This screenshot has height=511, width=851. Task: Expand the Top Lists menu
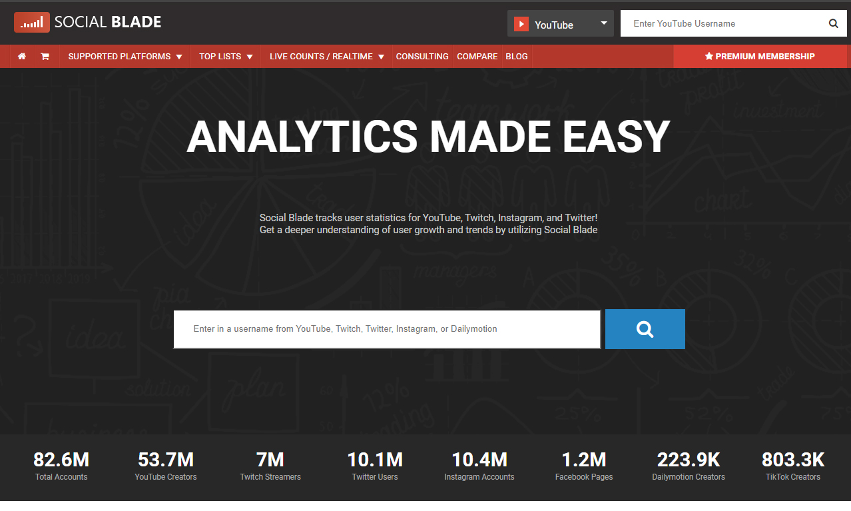coord(226,57)
